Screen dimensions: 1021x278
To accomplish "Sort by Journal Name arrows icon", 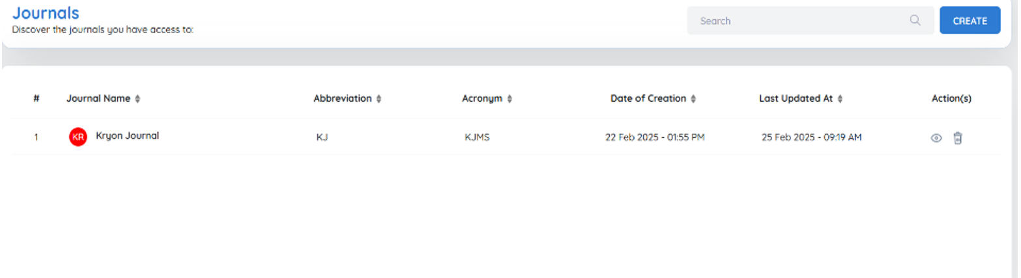I will [x=137, y=99].
